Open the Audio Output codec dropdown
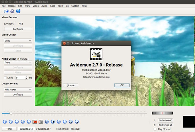 click(x=18, y=62)
